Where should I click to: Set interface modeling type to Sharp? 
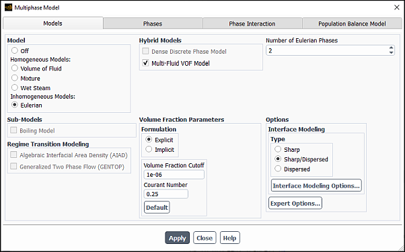278,149
